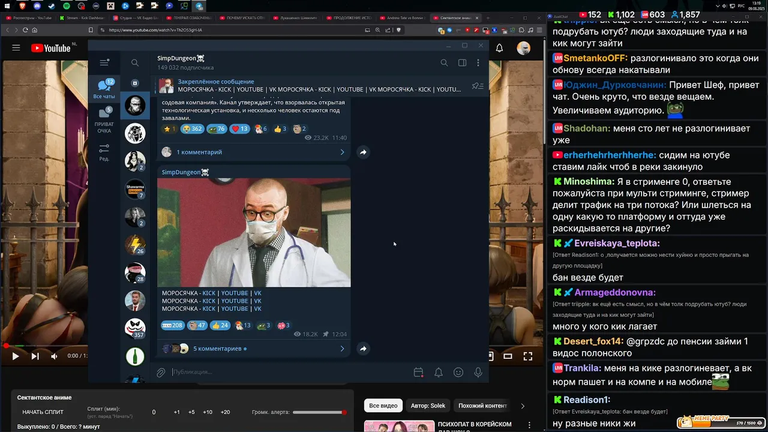Image resolution: width=768 pixels, height=432 pixels.
Task: Skip to the next YouTube video
Action: click(x=35, y=356)
